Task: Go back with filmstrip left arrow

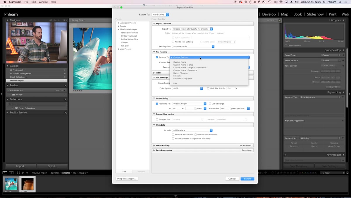Action: 23,173
